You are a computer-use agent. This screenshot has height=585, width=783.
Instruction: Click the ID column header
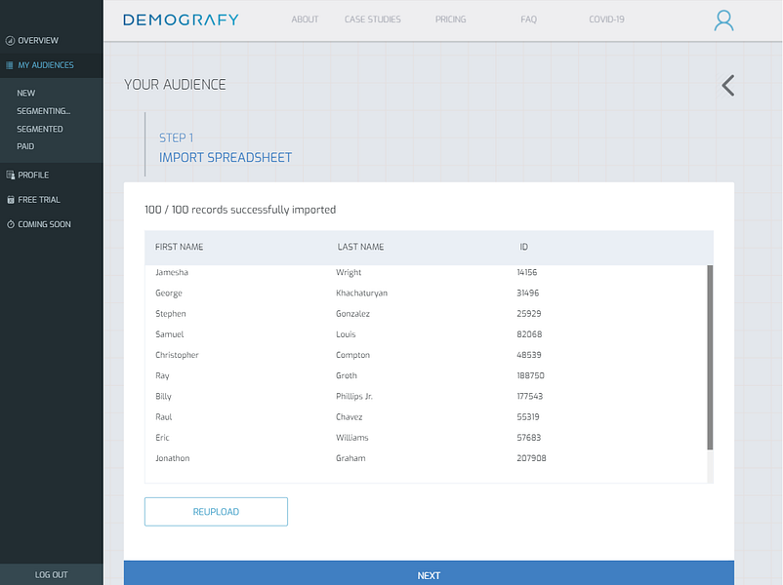[x=523, y=247]
